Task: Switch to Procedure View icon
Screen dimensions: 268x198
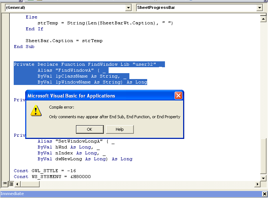Action: click(4, 184)
